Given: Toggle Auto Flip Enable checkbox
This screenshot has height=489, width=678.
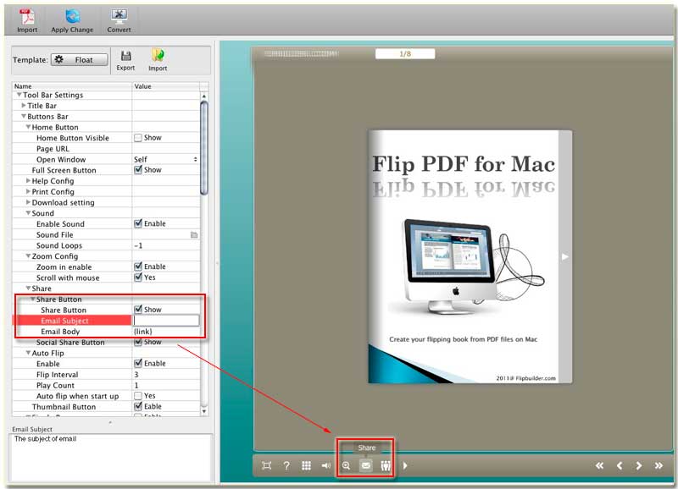Looking at the screenshot, I should coord(138,363).
